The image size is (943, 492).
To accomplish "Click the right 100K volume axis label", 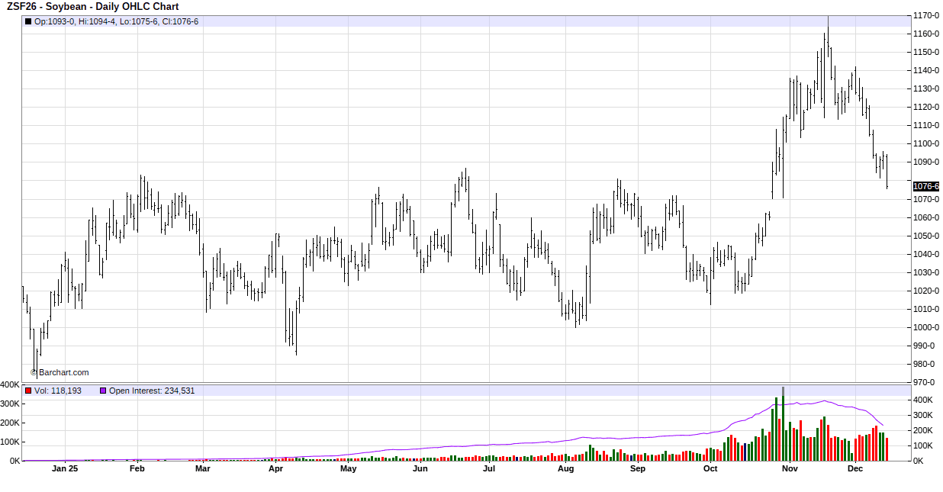I will point(925,445).
